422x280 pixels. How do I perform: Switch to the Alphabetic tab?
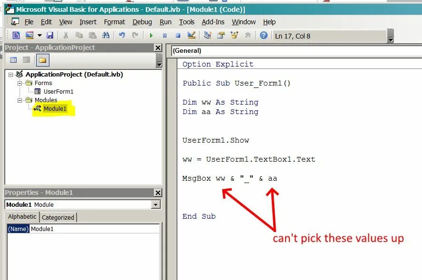coord(22,217)
